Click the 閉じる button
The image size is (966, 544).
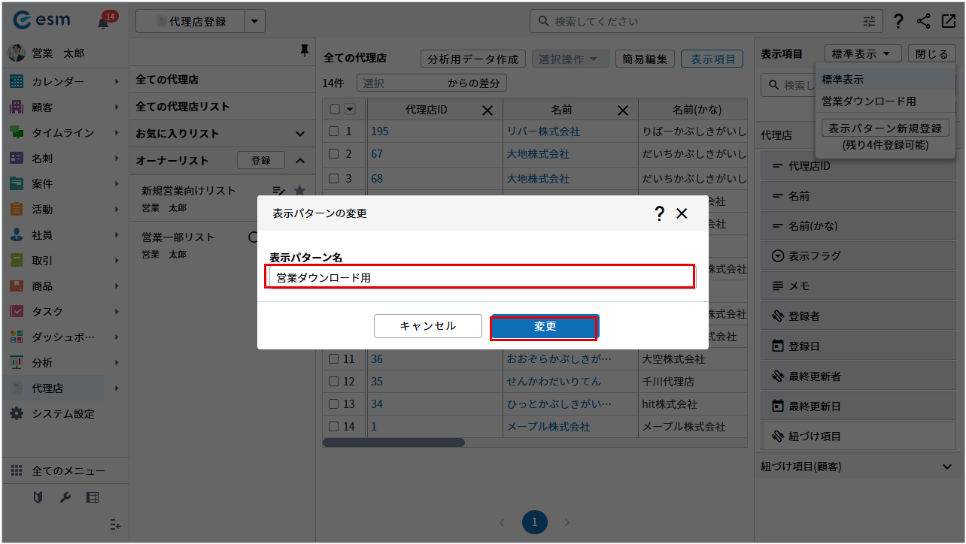[x=933, y=54]
